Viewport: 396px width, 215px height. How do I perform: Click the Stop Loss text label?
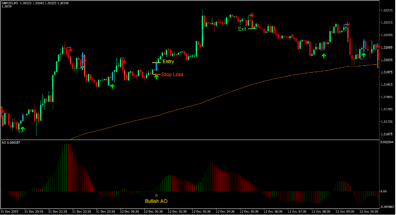point(172,75)
